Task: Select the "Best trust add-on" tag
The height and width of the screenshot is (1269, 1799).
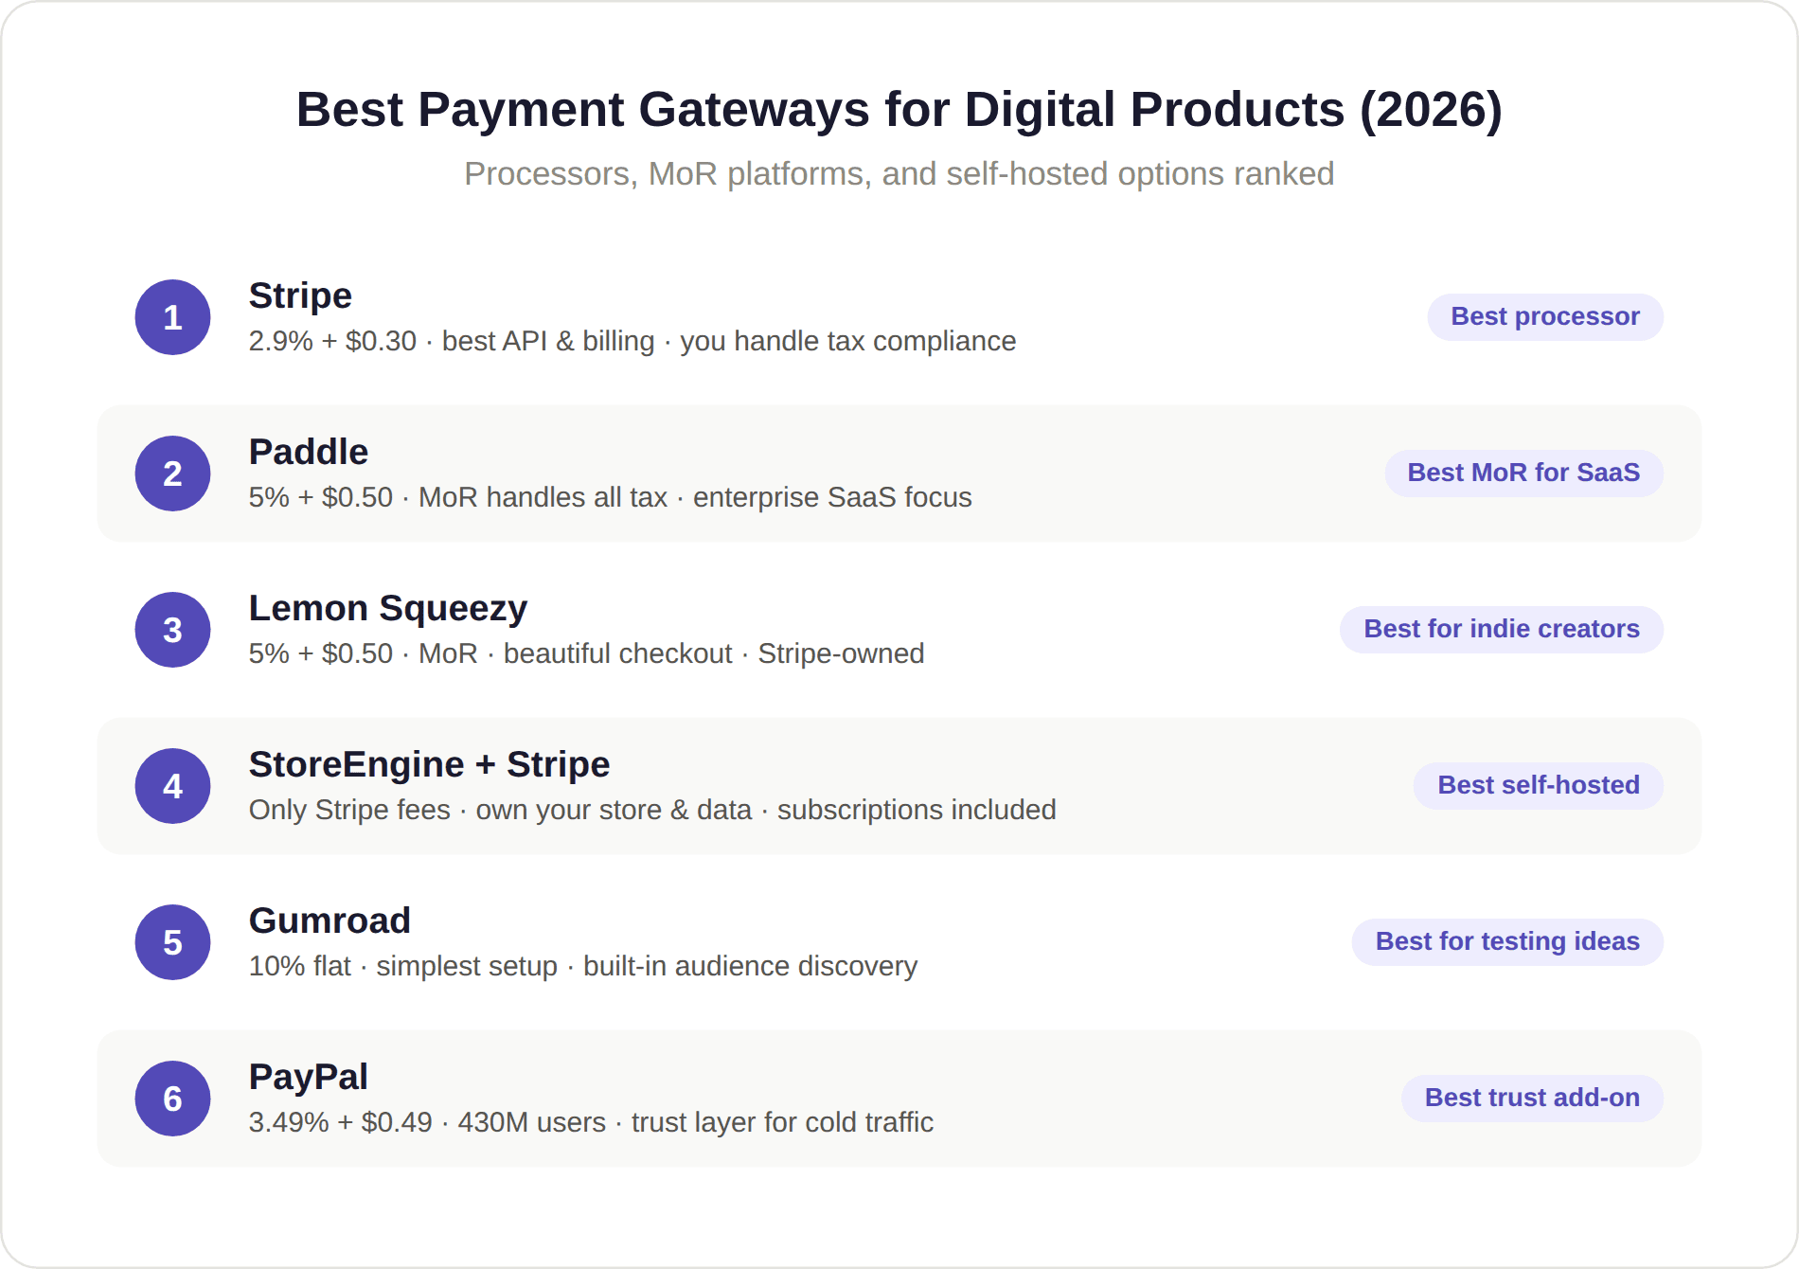Action: coord(1532,1098)
